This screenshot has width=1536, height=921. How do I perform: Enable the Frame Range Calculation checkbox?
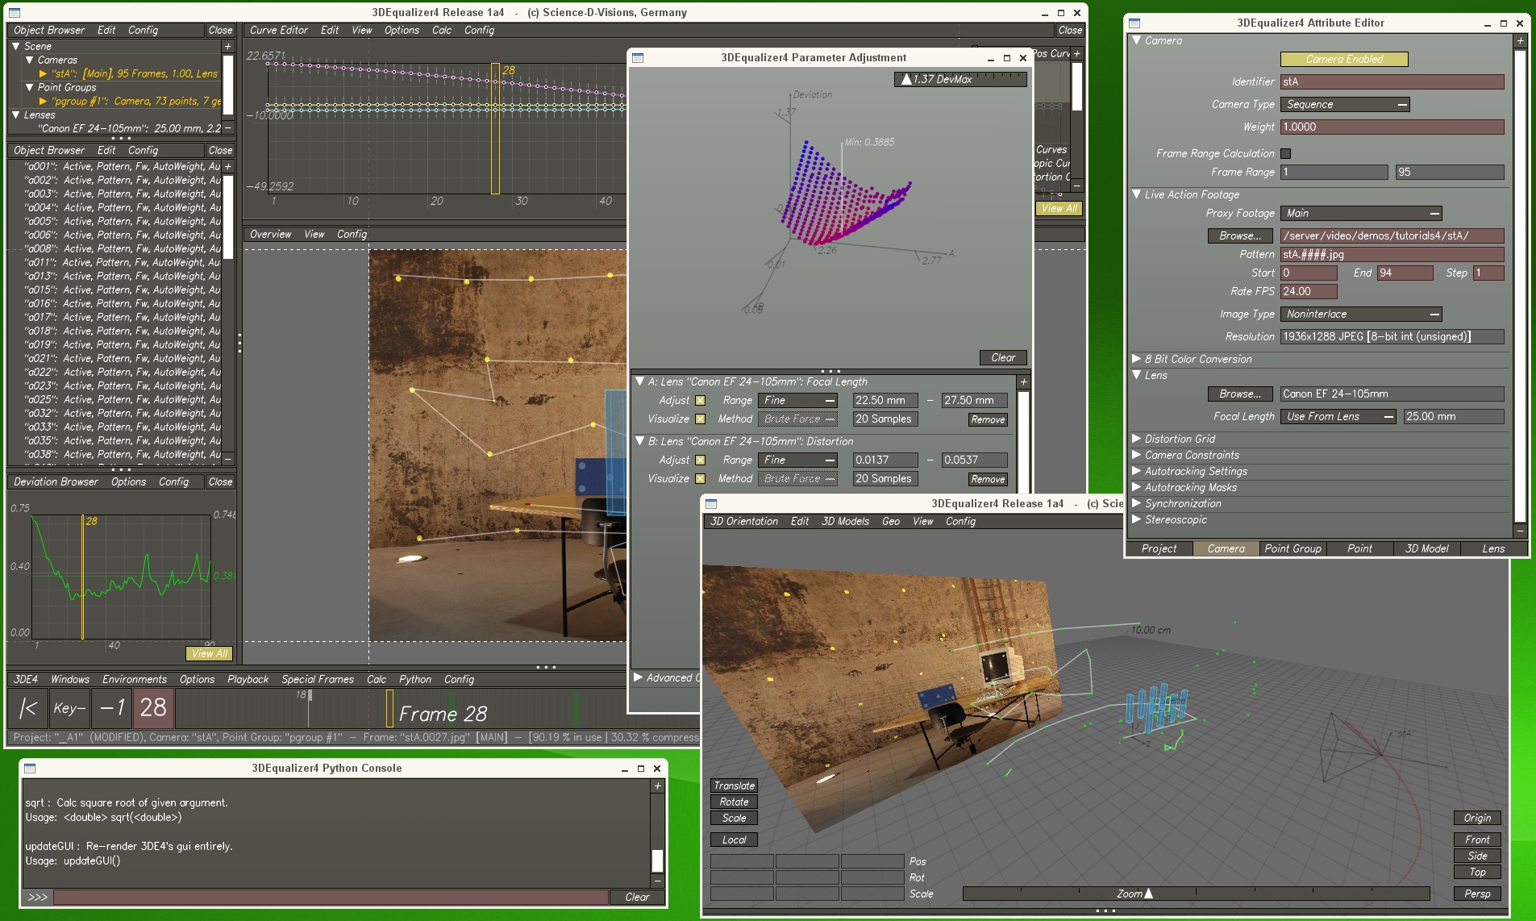tap(1286, 153)
